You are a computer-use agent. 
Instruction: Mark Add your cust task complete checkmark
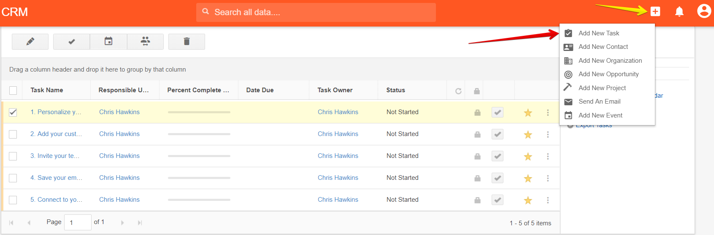498,134
